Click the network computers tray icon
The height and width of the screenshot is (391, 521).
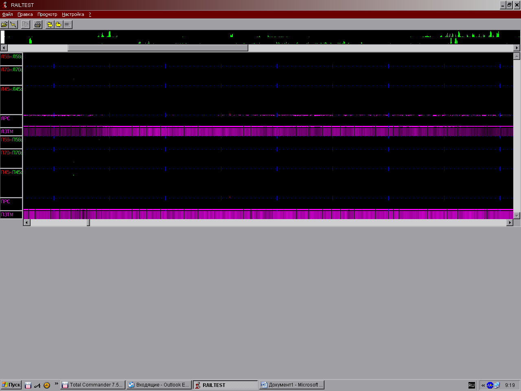pyautogui.click(x=497, y=385)
